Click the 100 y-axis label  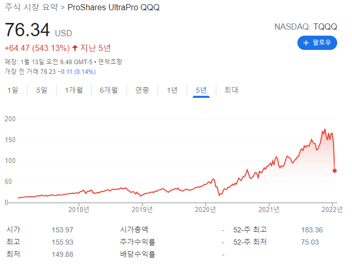(10, 161)
